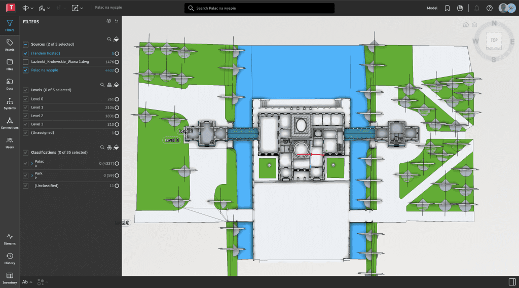Click the isolate circle for Lazienki_Krolewskie_Wawa 1.dwg
The image size is (519, 288).
click(117, 62)
